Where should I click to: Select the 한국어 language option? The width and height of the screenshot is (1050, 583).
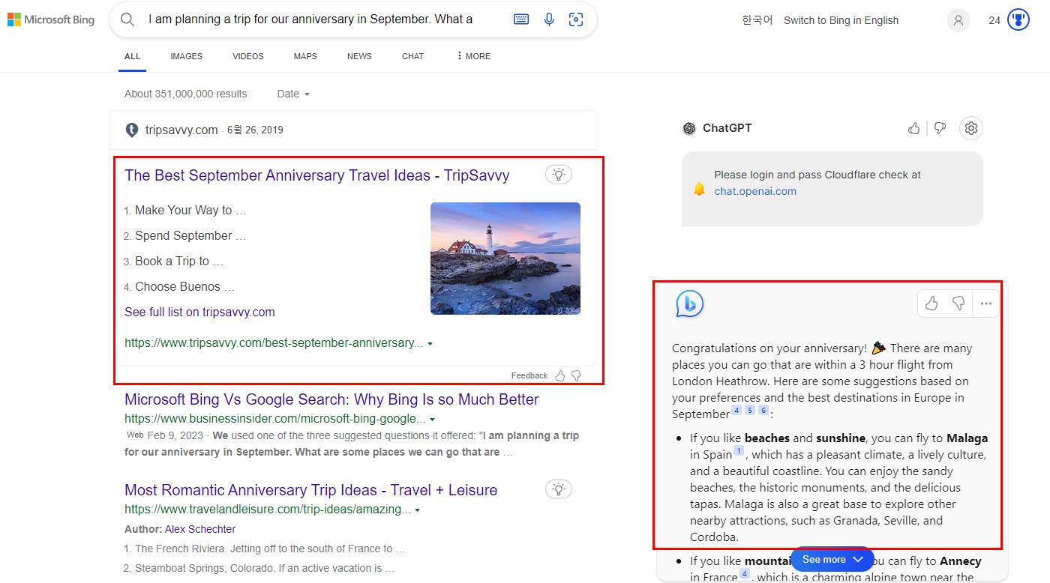pyautogui.click(x=757, y=20)
